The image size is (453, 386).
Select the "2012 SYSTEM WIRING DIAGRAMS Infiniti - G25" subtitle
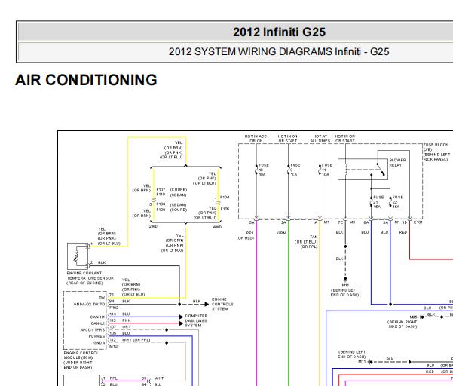tap(279, 52)
